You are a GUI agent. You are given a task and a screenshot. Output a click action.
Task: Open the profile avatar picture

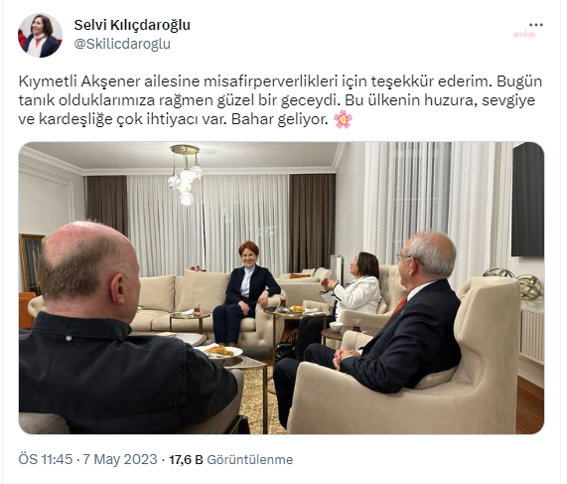pyautogui.click(x=40, y=36)
